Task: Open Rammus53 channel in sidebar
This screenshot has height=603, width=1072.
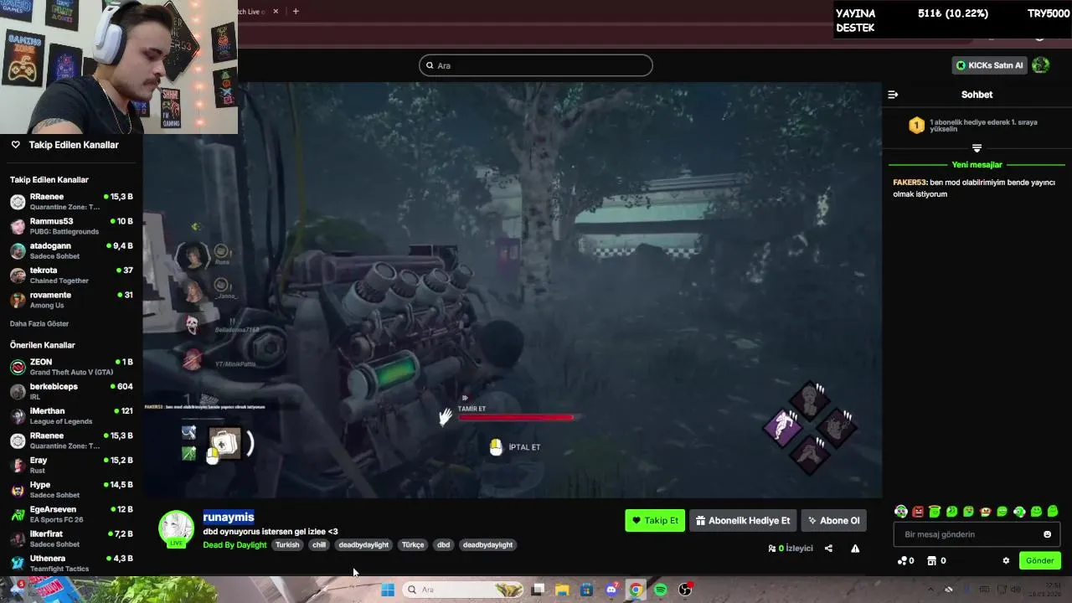Action: [x=71, y=226]
